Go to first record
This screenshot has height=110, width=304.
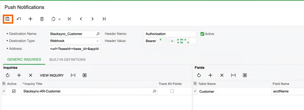(x=69, y=19)
